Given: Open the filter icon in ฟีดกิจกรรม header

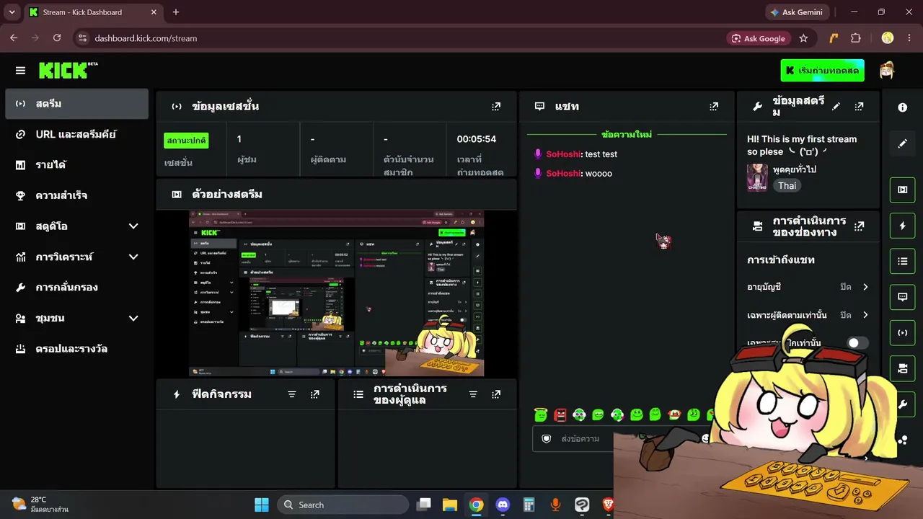Looking at the screenshot, I should point(292,394).
